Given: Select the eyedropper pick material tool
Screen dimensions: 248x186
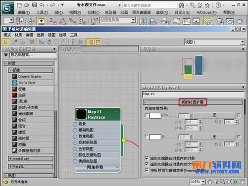Looking at the screenshot, I should point(15,42).
